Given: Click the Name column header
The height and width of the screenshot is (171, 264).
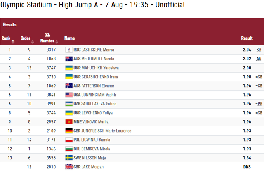Looking at the screenshot, I should (x=69, y=38).
